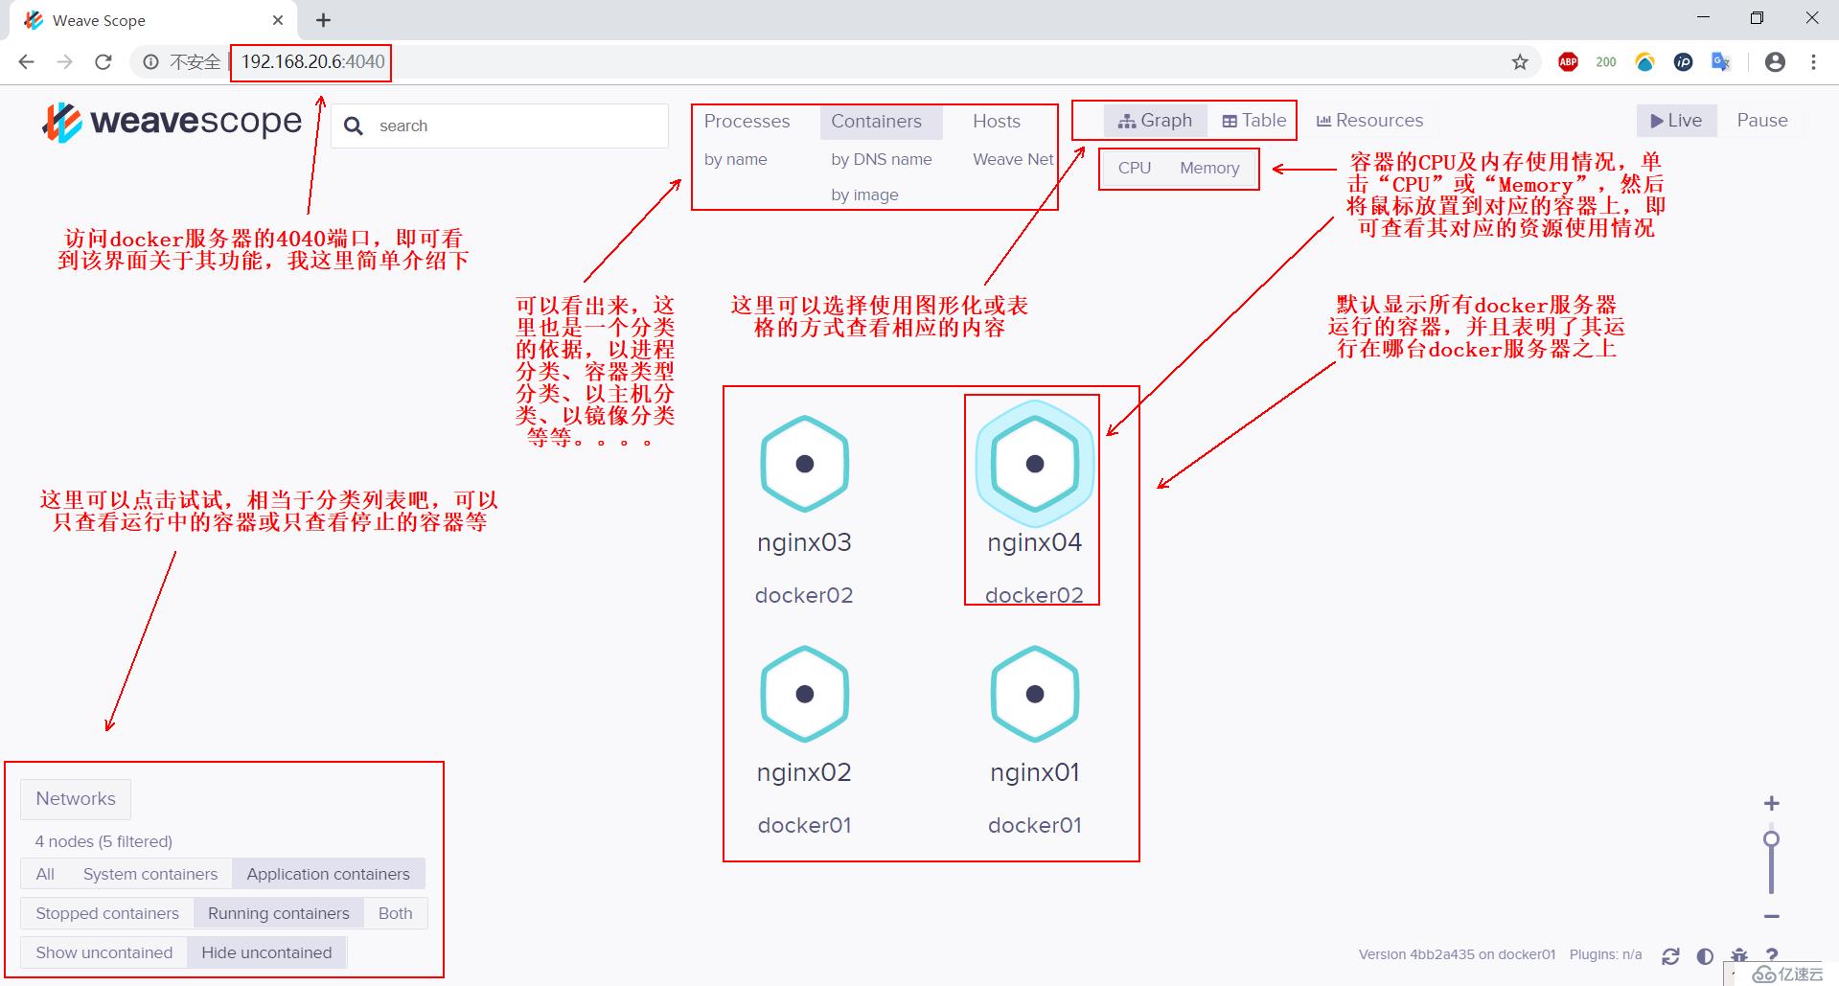Click docker01 label under nginx02
Viewport: 1839px width, 986px height.
tap(804, 825)
